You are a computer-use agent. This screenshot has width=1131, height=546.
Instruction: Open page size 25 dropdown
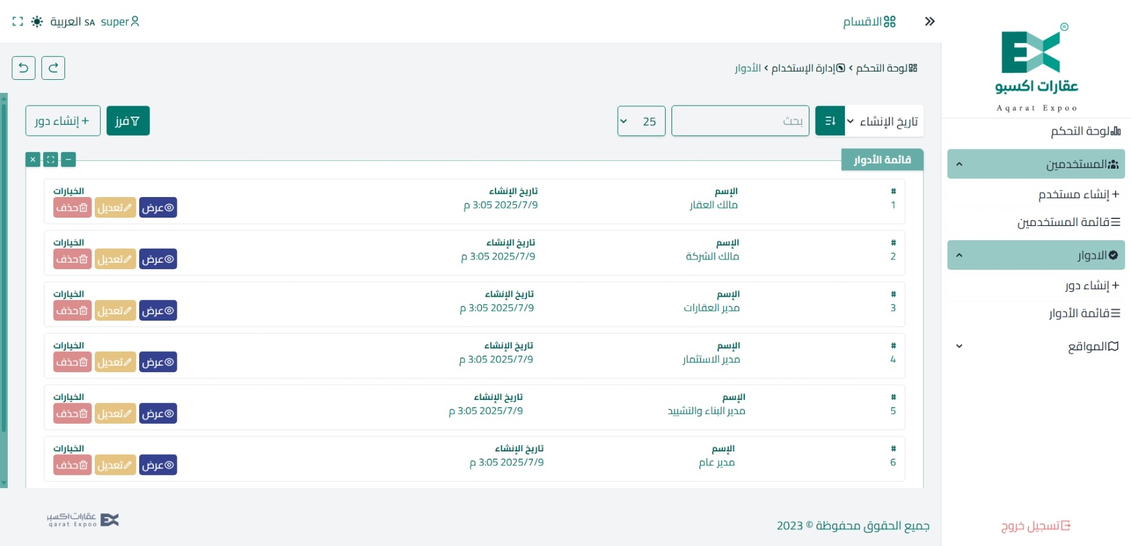coord(641,121)
